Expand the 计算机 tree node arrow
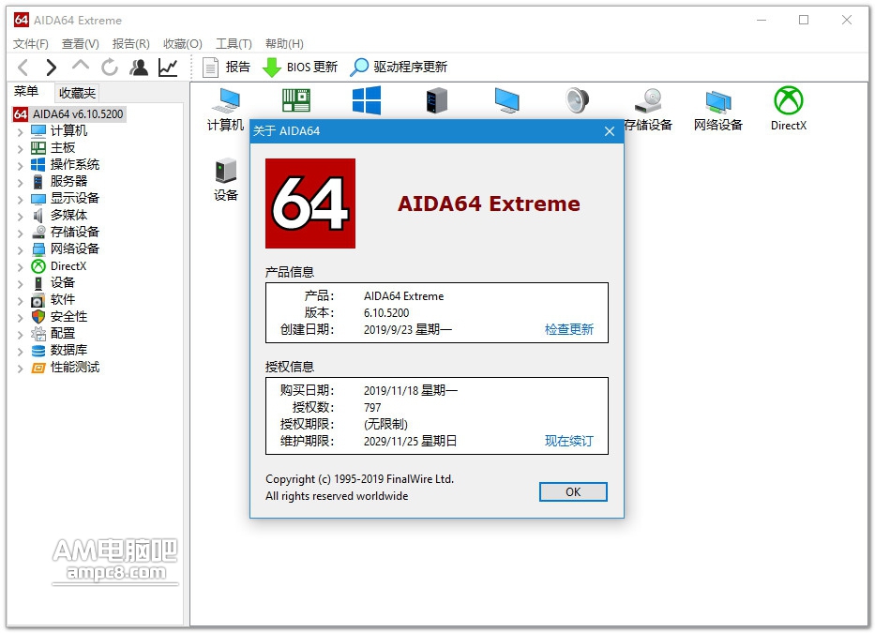This screenshot has width=875, height=633. point(20,131)
